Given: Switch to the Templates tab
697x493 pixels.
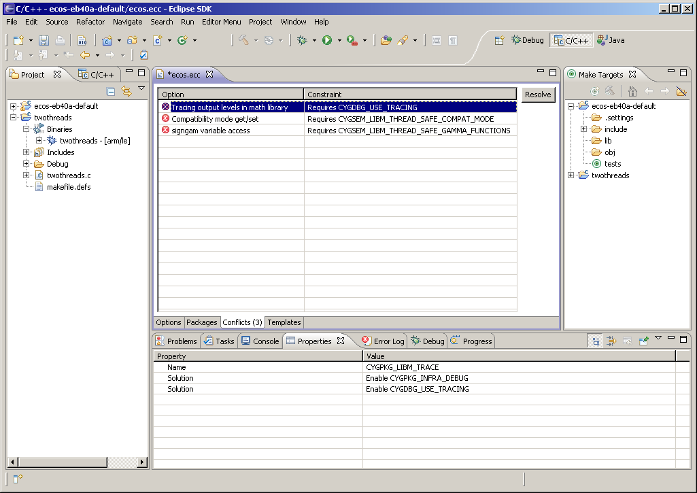Looking at the screenshot, I should [x=284, y=322].
